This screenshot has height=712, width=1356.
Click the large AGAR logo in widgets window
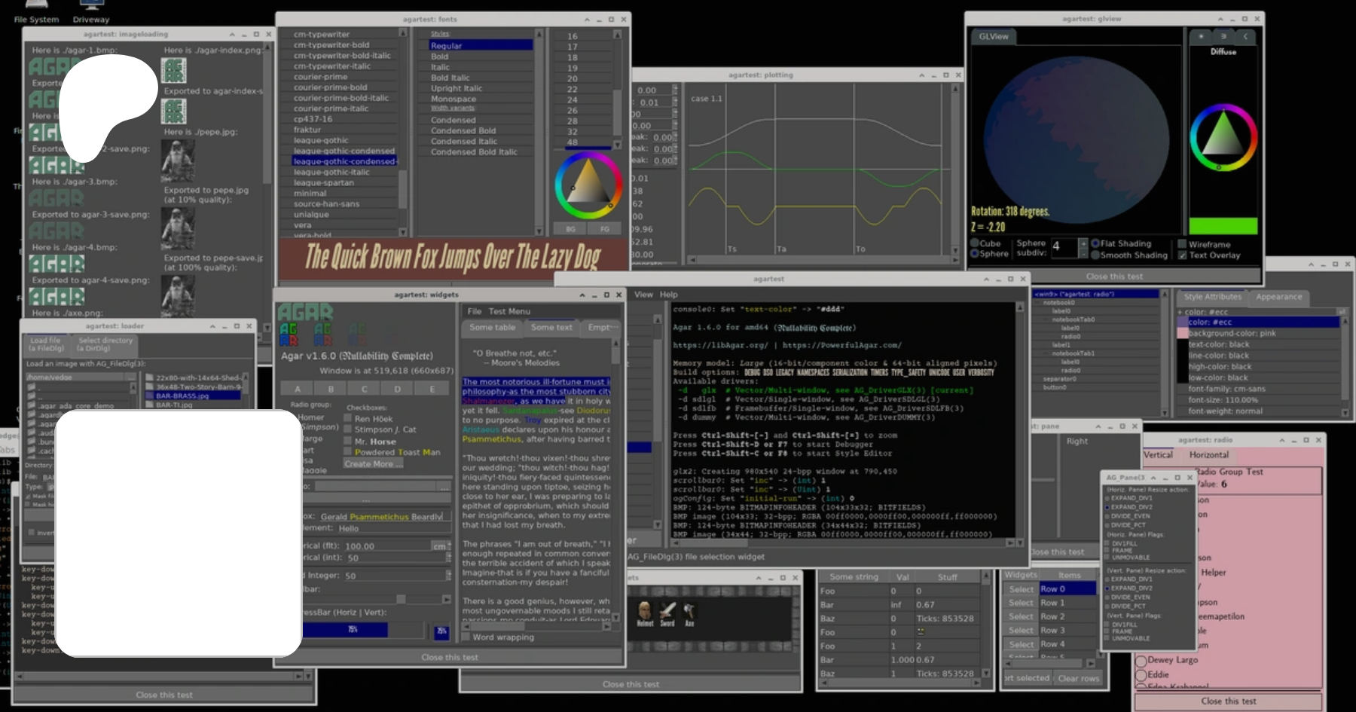click(x=305, y=312)
